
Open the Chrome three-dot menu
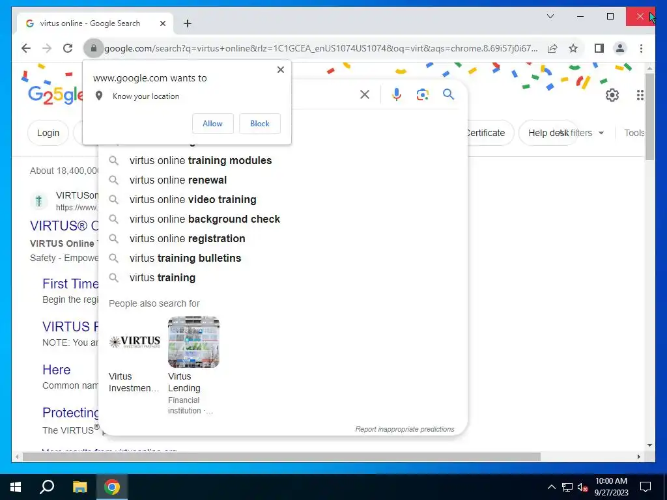pos(641,48)
